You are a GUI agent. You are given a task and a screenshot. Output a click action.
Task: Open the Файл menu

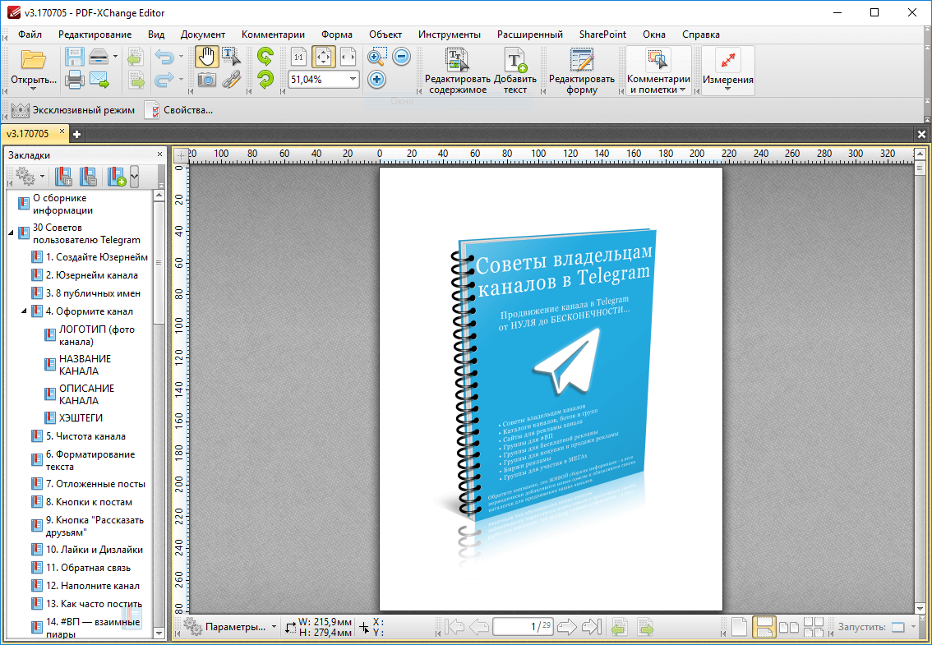[30, 35]
